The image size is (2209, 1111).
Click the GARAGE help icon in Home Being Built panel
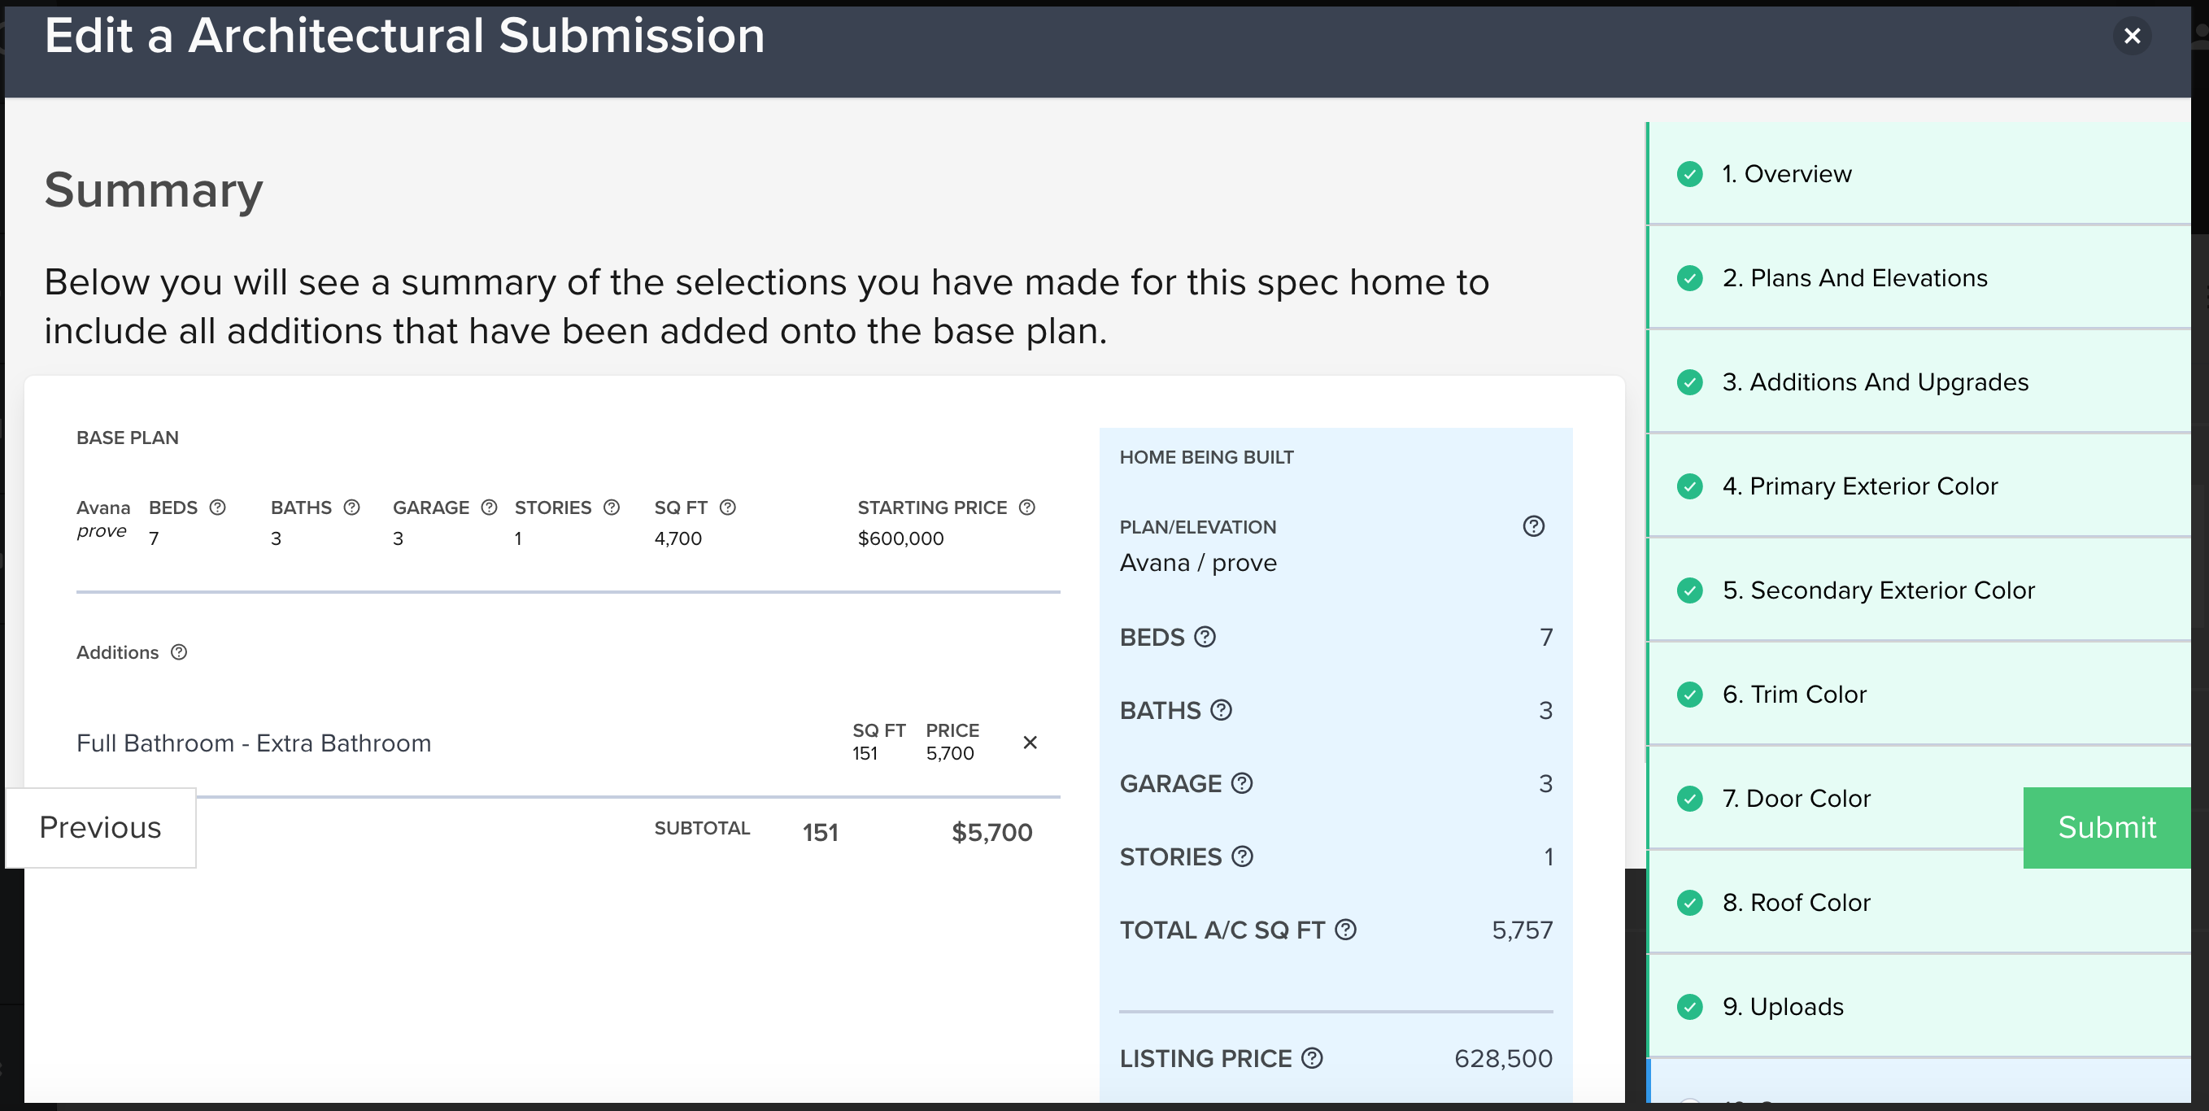pyautogui.click(x=1242, y=783)
